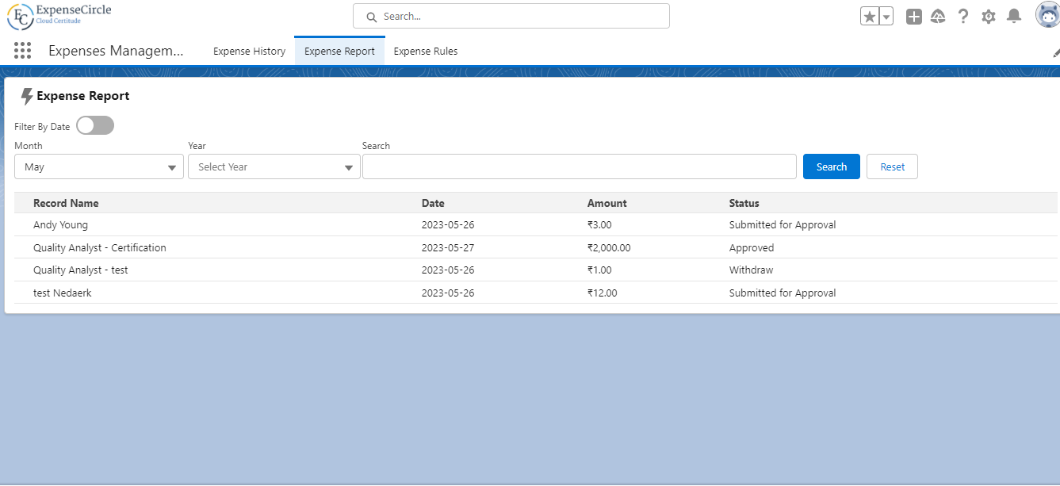Click the Reset button

pos(892,167)
